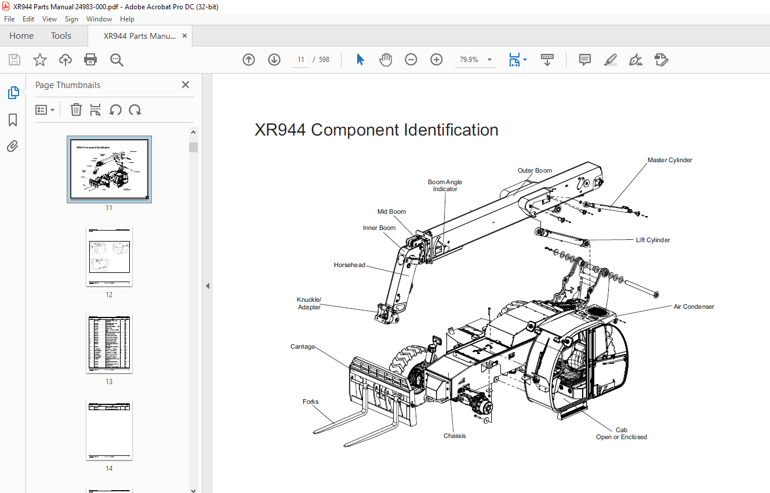Click the fit page width icon
Screen dimensions: 770x493
point(514,60)
